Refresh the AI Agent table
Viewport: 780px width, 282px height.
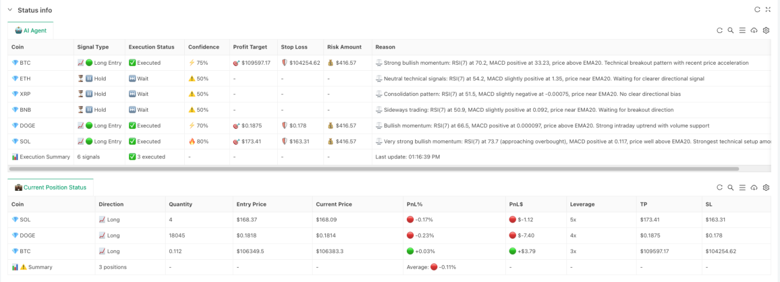[x=719, y=31]
